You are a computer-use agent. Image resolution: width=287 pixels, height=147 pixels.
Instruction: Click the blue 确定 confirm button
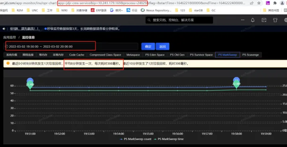coord(148,46)
